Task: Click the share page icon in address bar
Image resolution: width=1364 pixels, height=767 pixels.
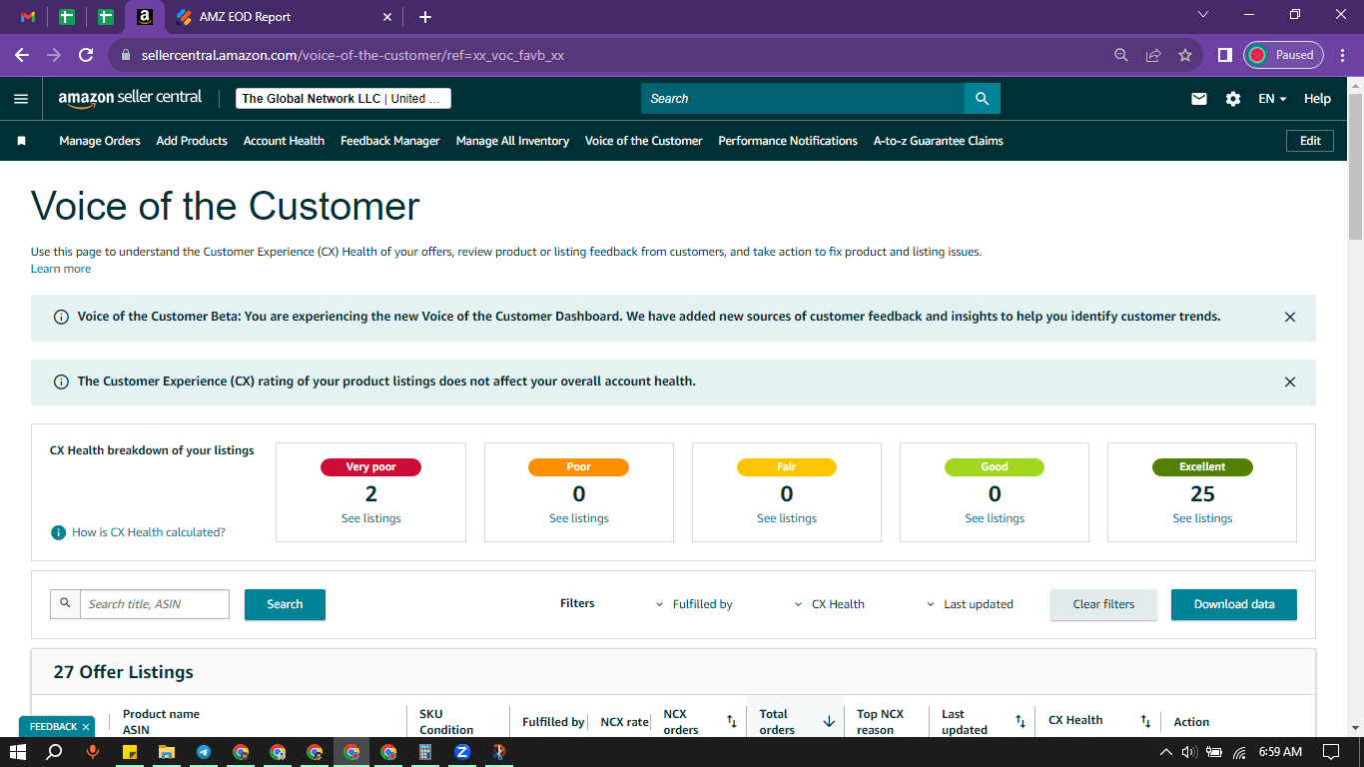Action: click(1153, 55)
